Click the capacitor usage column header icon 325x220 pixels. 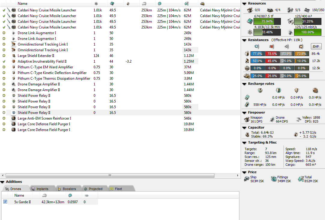128,4
